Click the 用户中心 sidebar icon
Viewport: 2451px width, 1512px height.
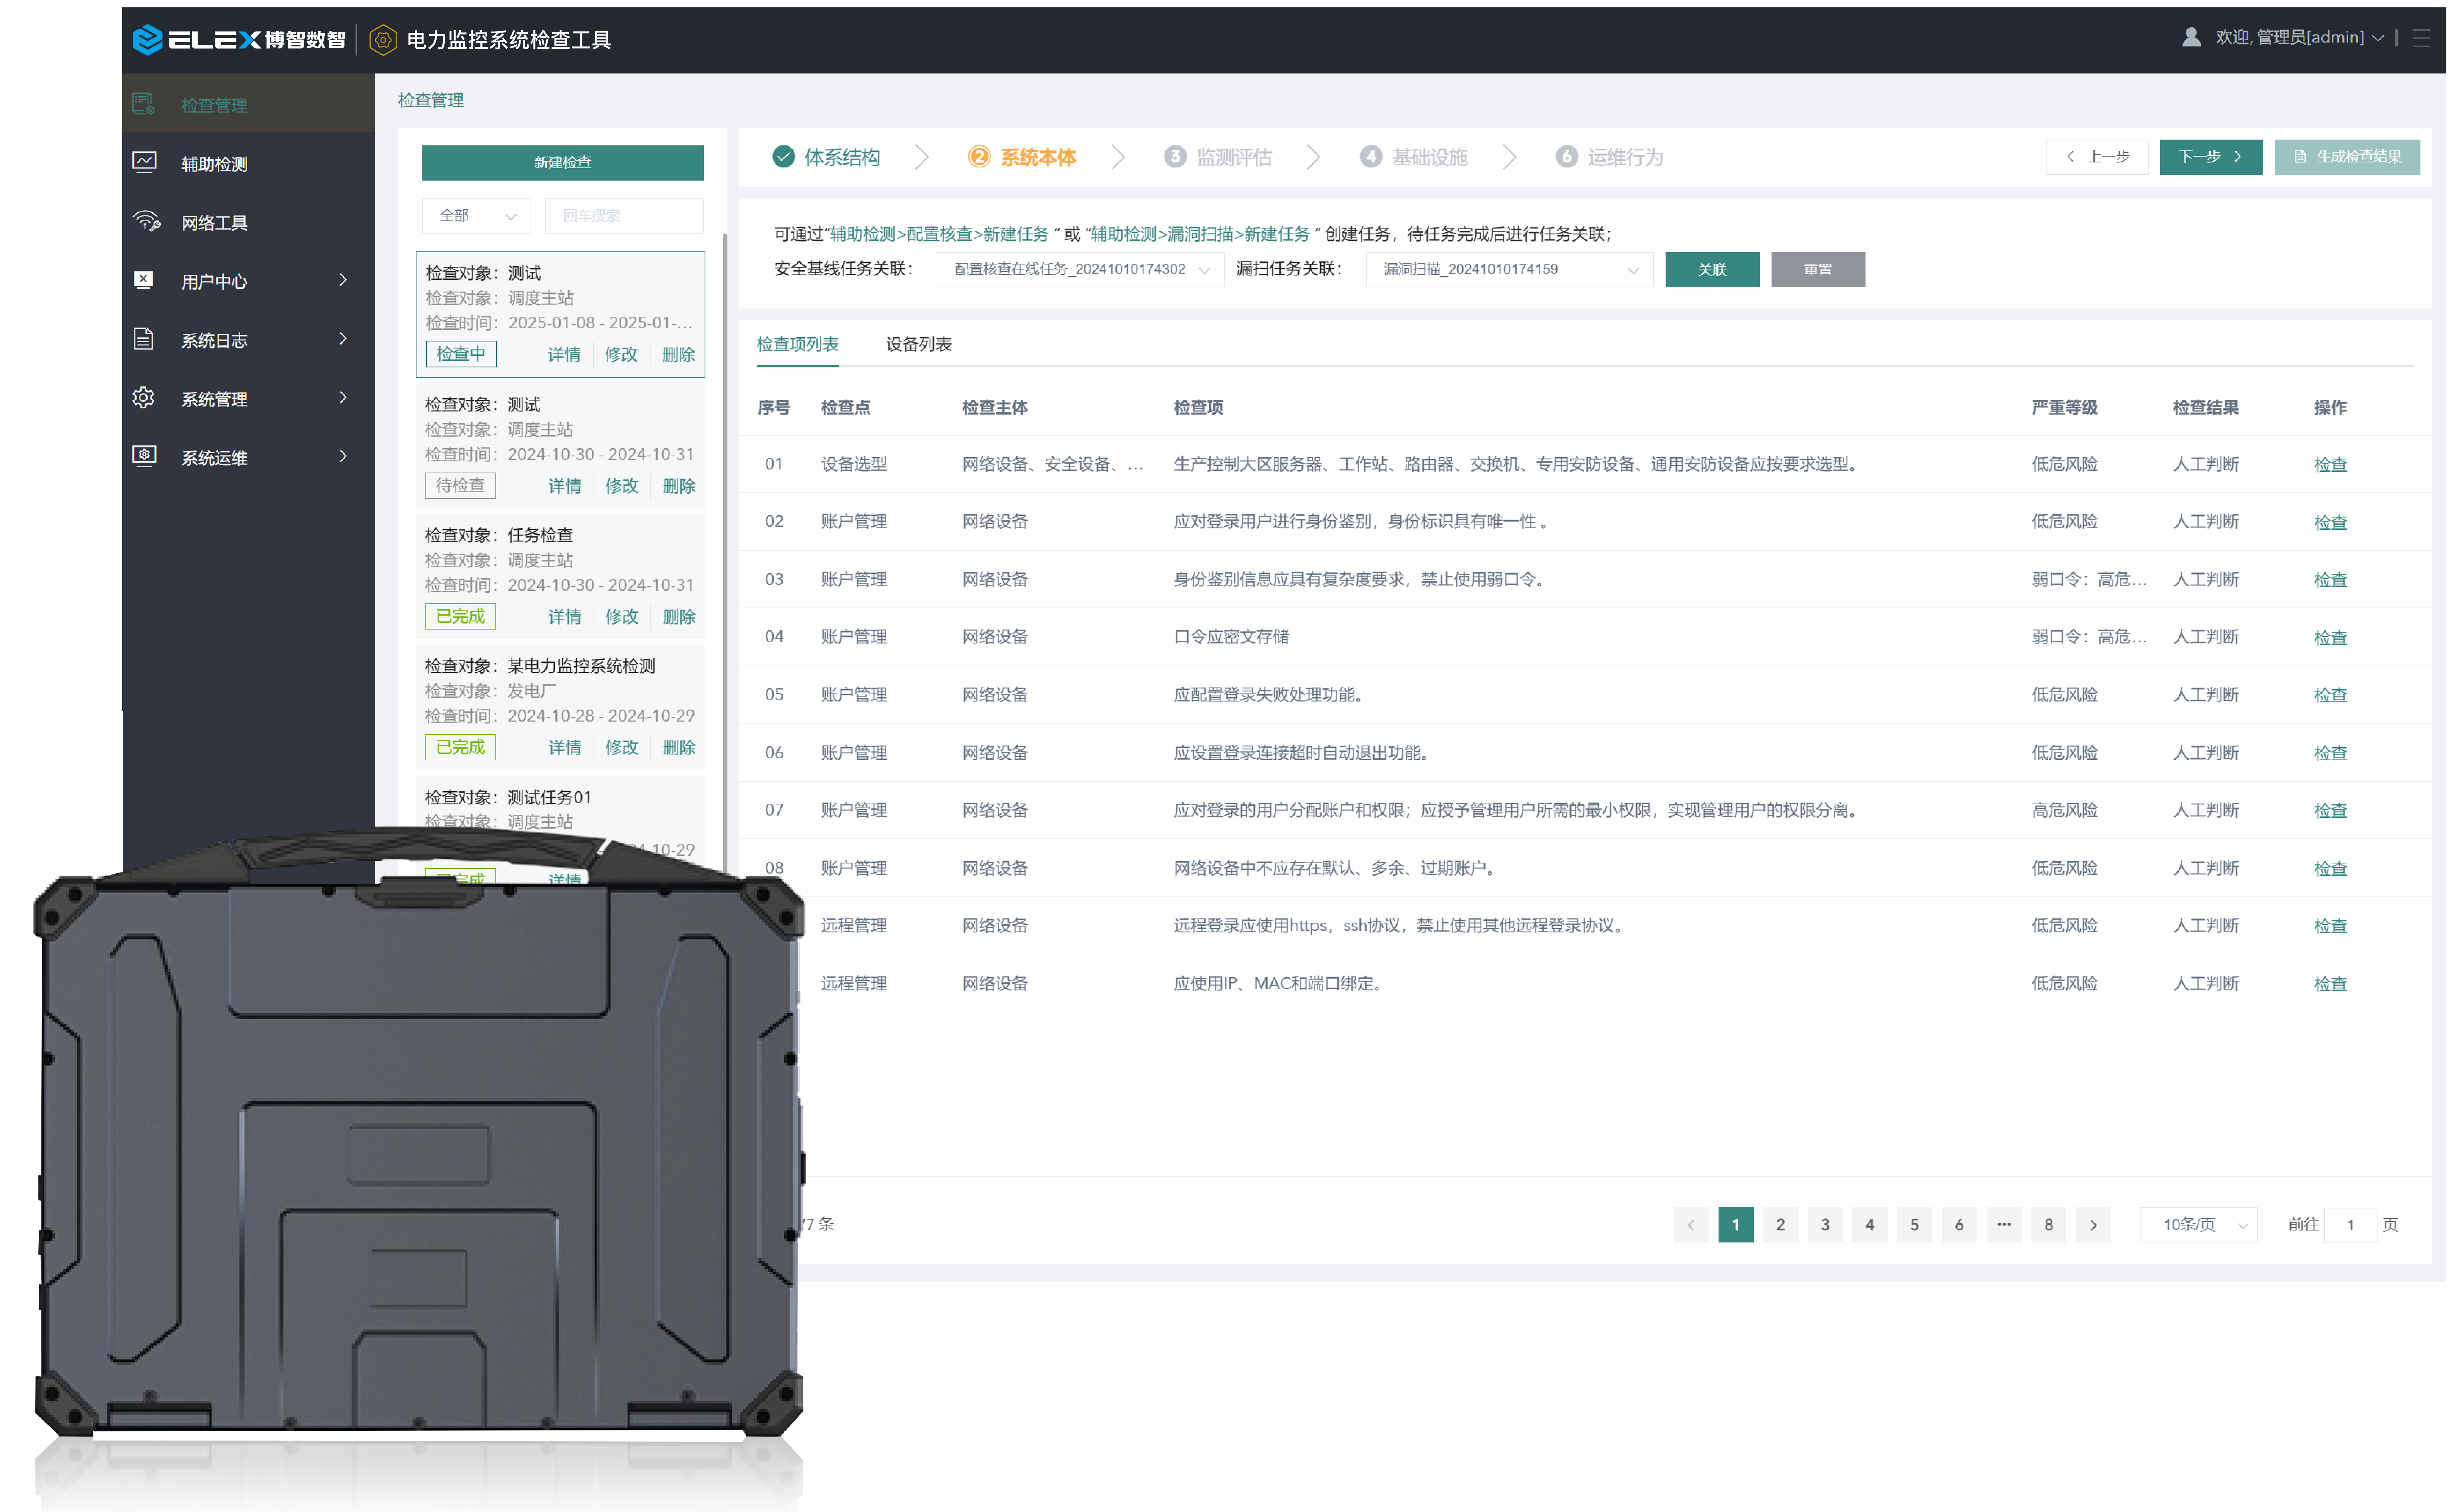pos(144,280)
